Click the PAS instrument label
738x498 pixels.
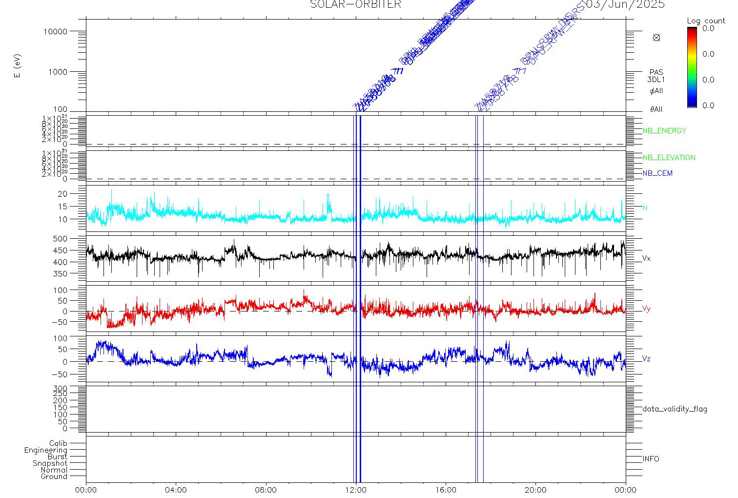point(656,72)
